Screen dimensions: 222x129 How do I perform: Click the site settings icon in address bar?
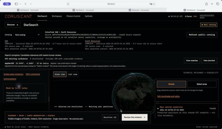click(x=68, y=4)
